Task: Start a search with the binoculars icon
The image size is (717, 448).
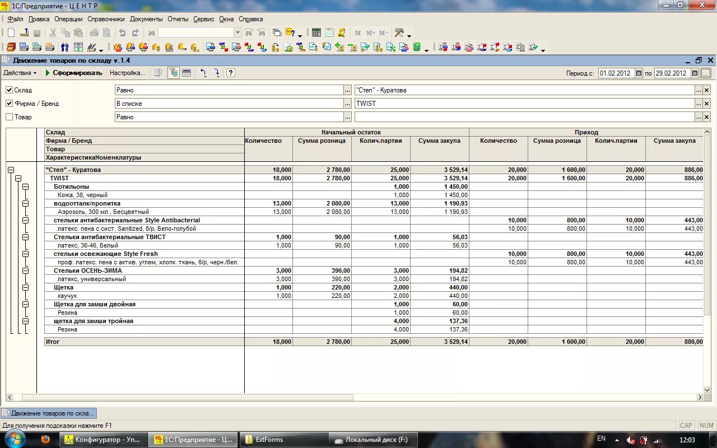Action: pos(151,33)
